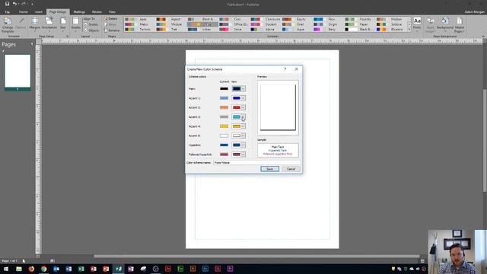Image resolution: width=487 pixels, height=274 pixels.
Task: Open the layout Guides menu icon
Action: tap(76, 24)
